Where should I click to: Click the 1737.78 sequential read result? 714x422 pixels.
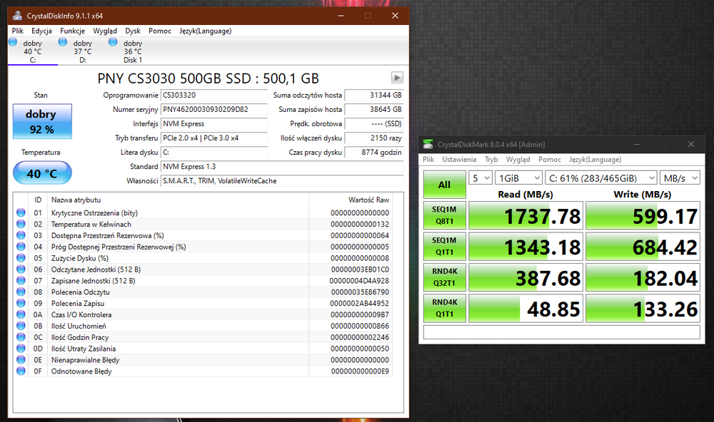click(x=526, y=215)
